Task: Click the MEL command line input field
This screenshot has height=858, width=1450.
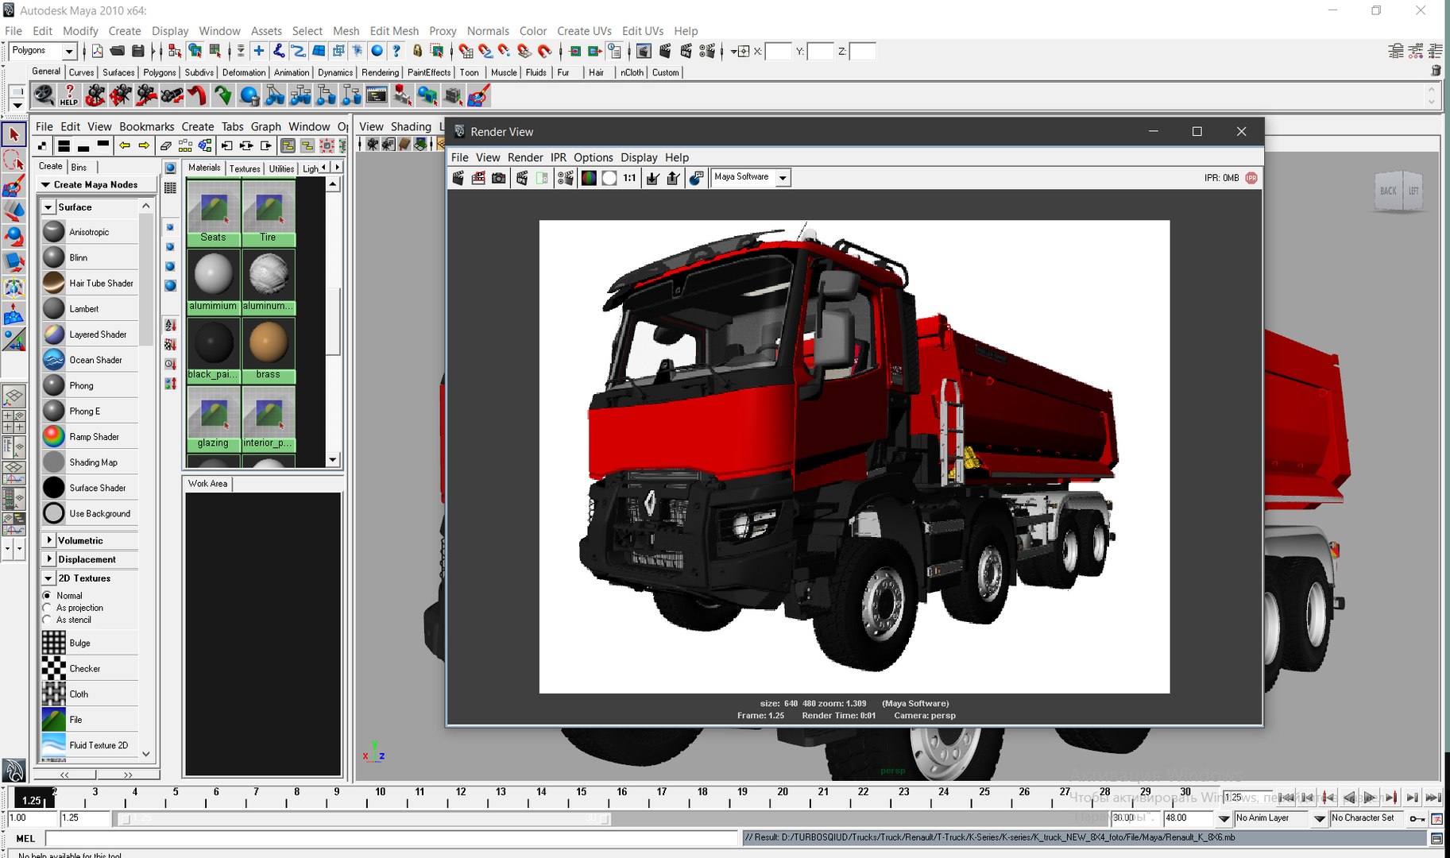Action: (392, 838)
